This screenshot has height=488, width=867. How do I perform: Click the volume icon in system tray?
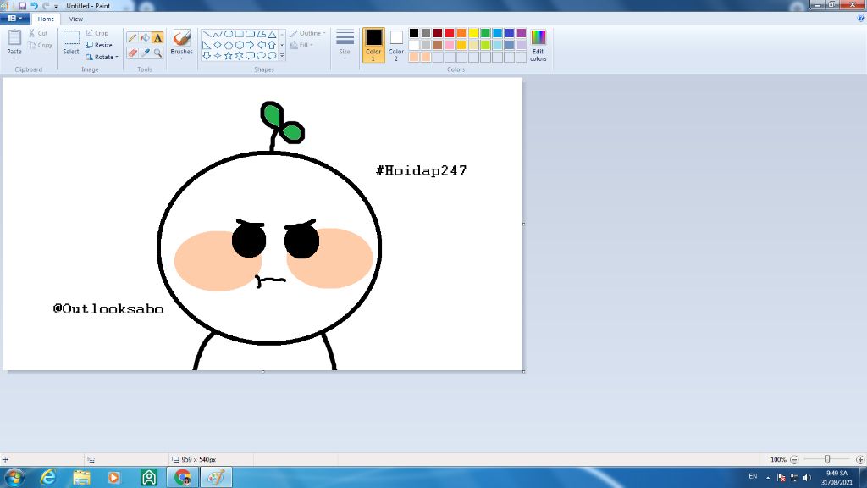pyautogui.click(x=807, y=478)
